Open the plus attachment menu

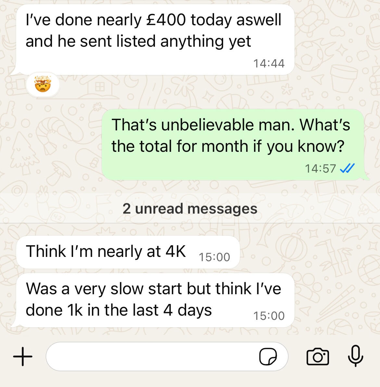[22, 357]
